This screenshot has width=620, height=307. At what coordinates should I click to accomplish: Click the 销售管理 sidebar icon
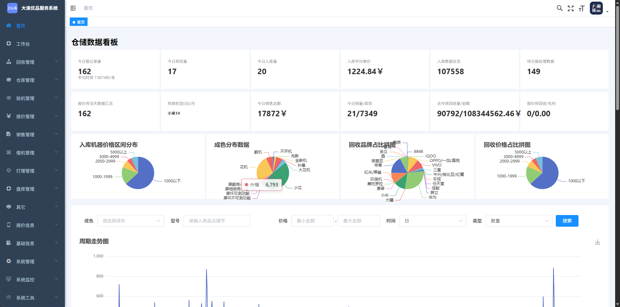pos(9,134)
